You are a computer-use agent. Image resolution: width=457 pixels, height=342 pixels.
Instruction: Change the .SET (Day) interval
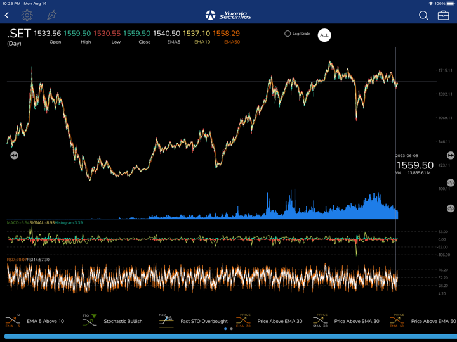point(18,37)
